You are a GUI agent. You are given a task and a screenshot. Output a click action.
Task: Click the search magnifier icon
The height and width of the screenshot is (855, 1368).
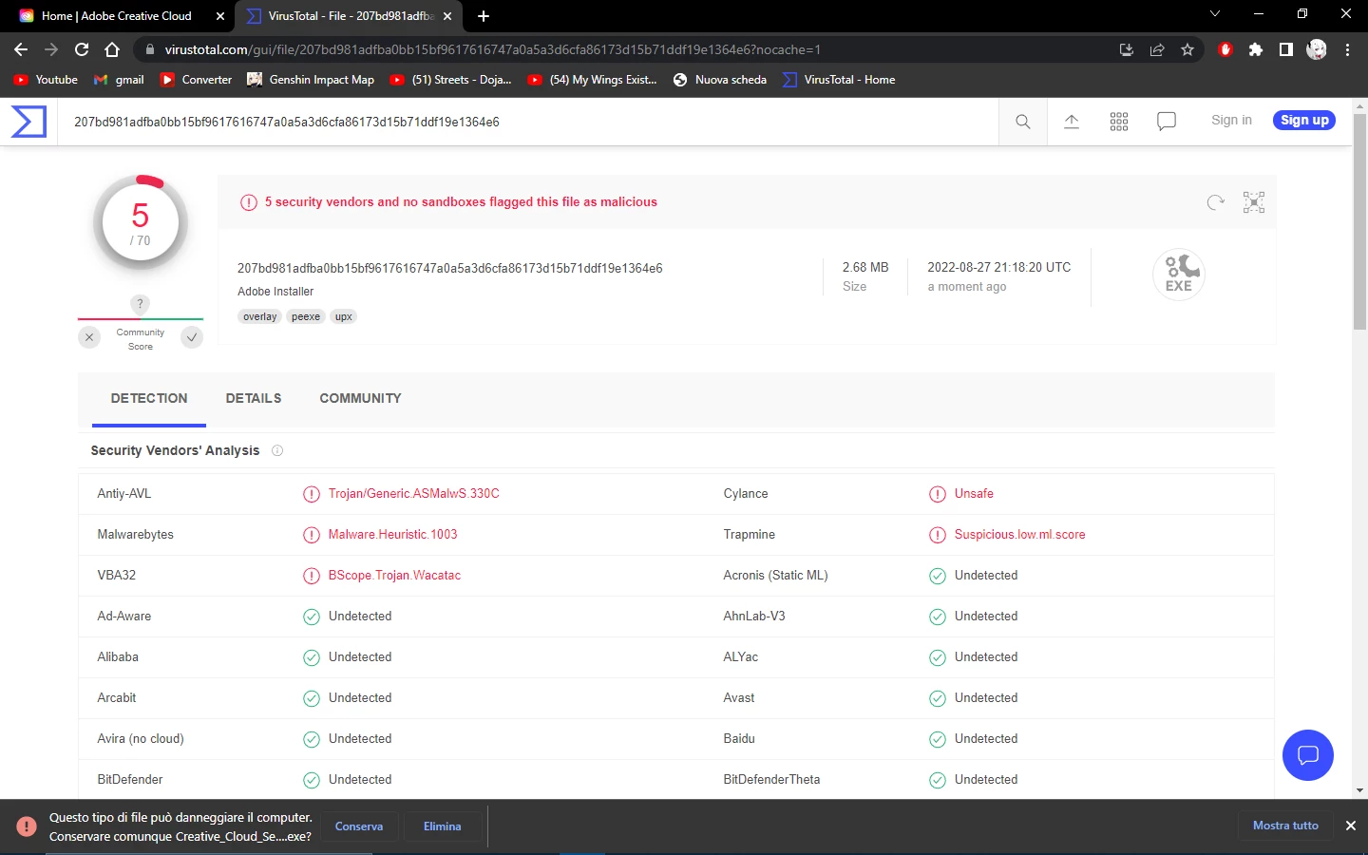(1023, 122)
